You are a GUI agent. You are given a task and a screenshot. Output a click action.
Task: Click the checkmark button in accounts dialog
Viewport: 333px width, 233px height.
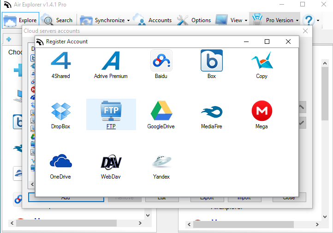pyautogui.click(x=302, y=123)
